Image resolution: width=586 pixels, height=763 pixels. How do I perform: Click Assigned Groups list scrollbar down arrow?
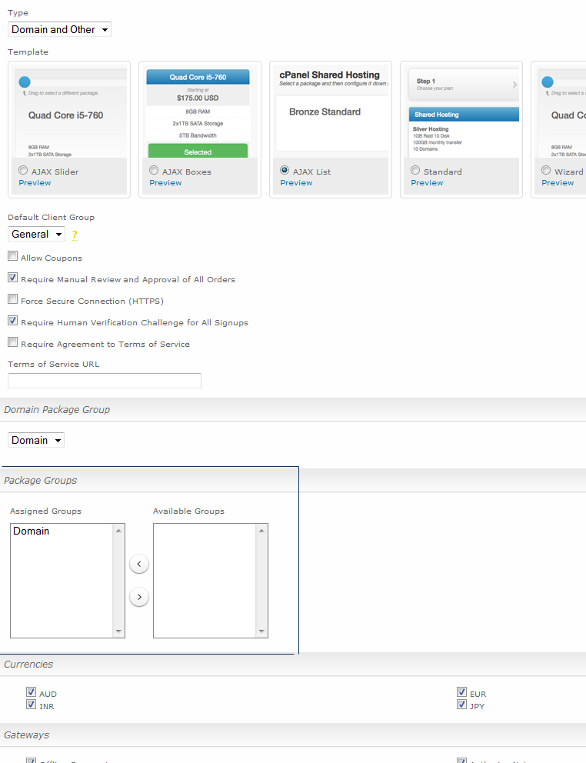point(118,631)
